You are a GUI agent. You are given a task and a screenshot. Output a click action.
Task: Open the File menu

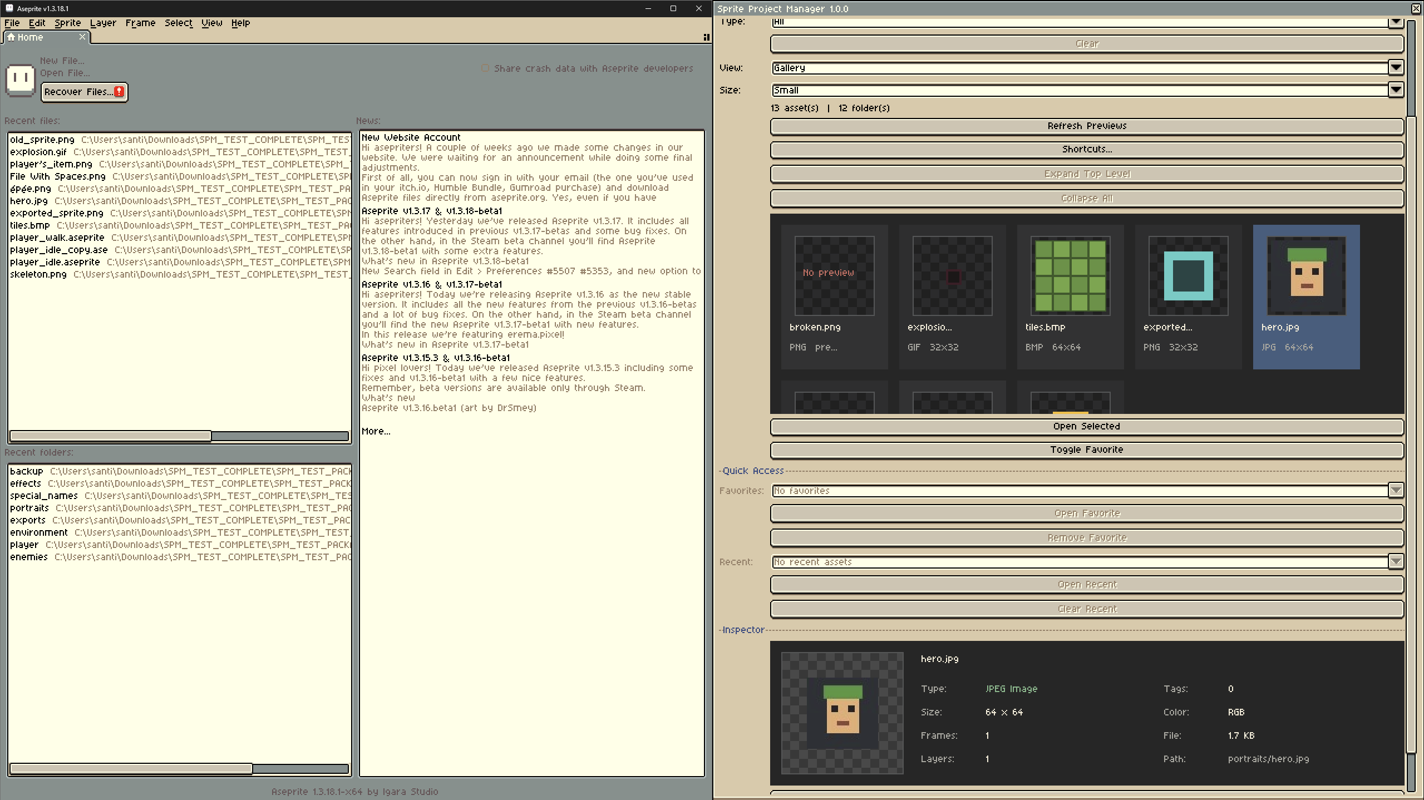[x=12, y=23]
